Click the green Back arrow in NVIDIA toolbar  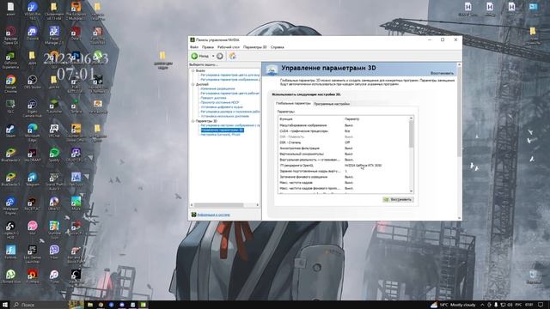[194, 56]
